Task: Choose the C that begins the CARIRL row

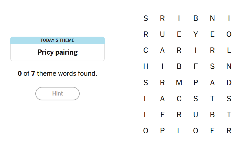Action: 146,51
